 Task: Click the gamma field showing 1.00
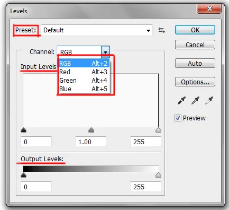point(90,142)
